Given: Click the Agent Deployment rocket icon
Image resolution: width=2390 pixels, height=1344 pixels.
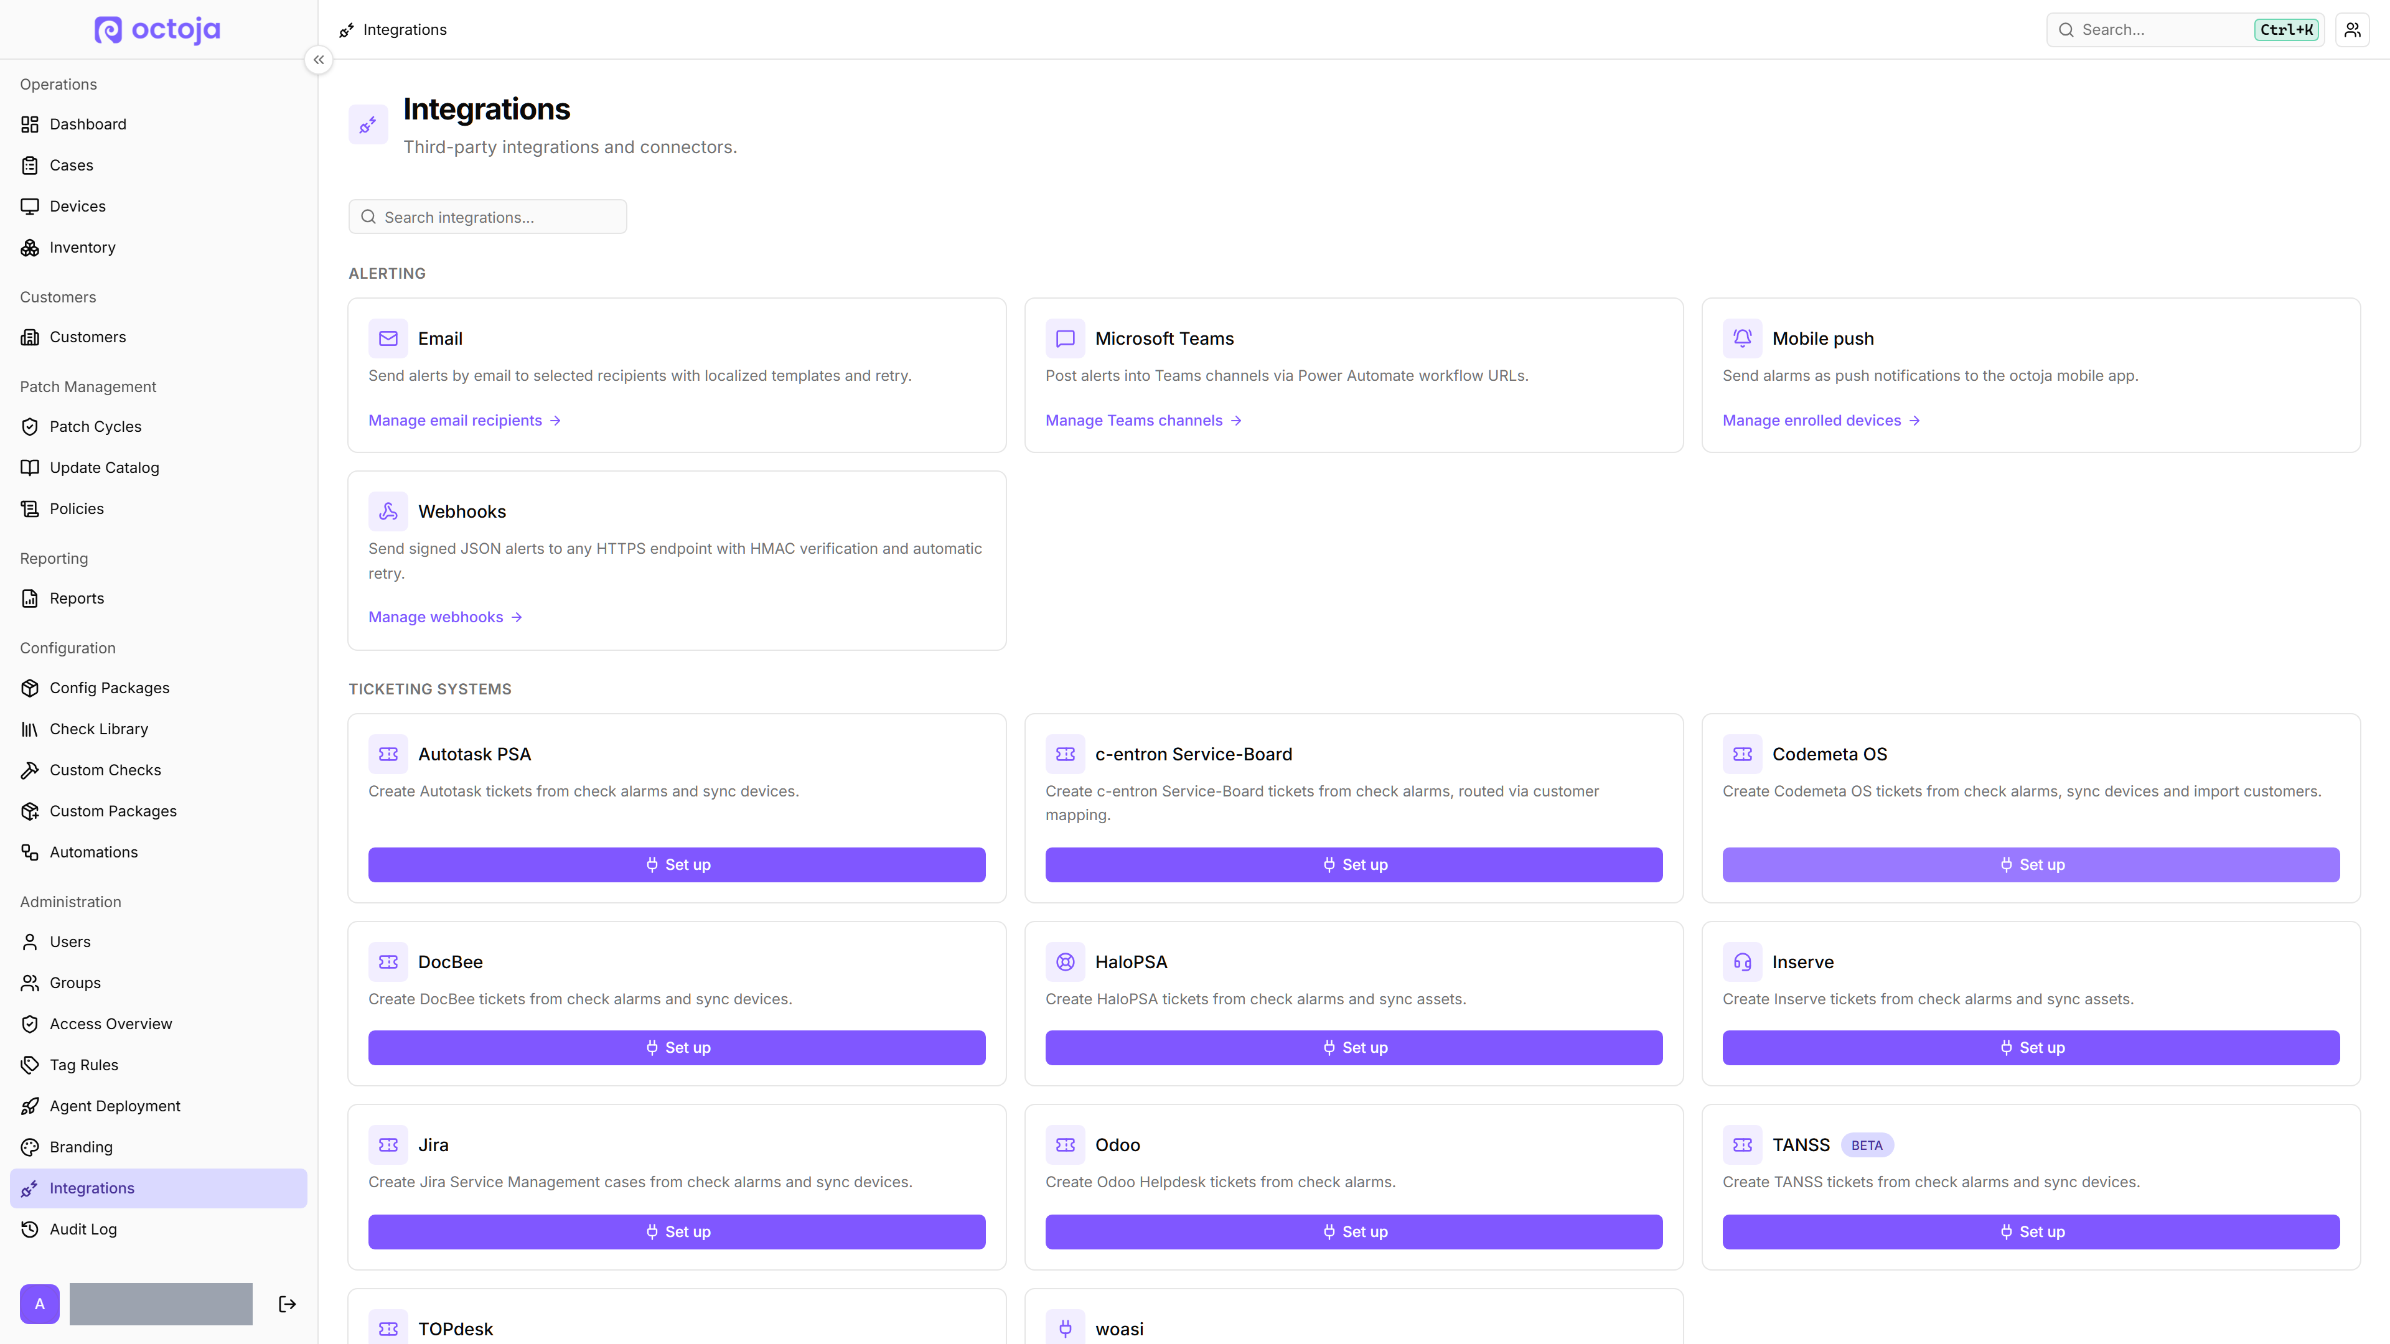Looking at the screenshot, I should pyautogui.click(x=30, y=1106).
